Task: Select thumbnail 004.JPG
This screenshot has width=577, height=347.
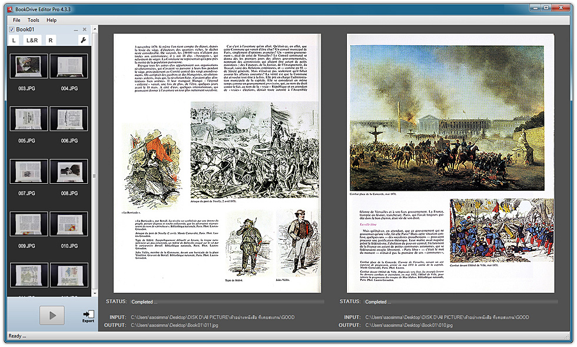Action: pyautogui.click(x=69, y=66)
